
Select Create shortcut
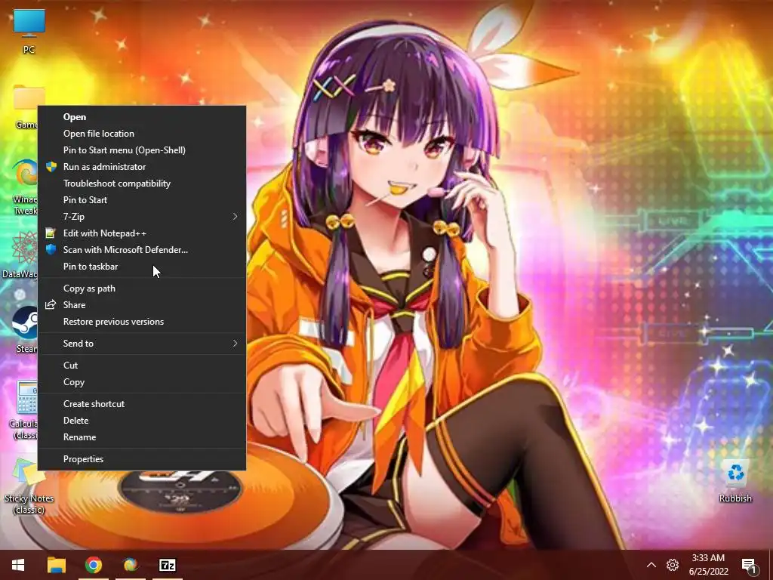coord(142,404)
